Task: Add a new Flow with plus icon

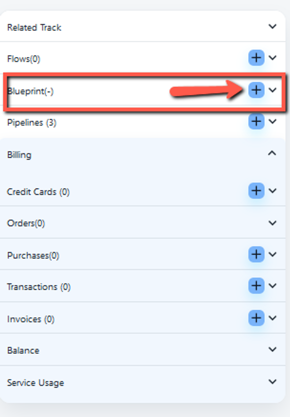Action: point(256,58)
